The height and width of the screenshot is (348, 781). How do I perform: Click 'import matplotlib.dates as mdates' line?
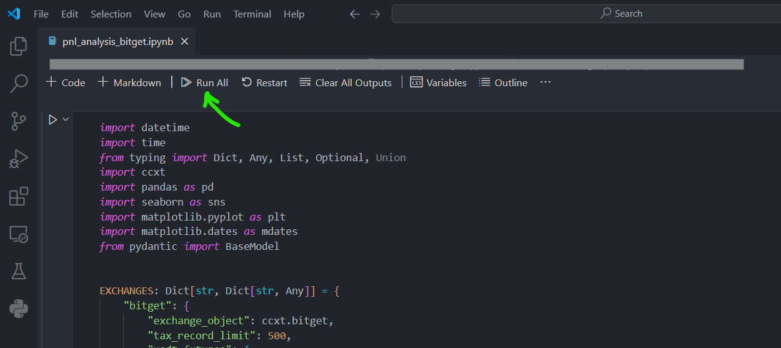[199, 231]
